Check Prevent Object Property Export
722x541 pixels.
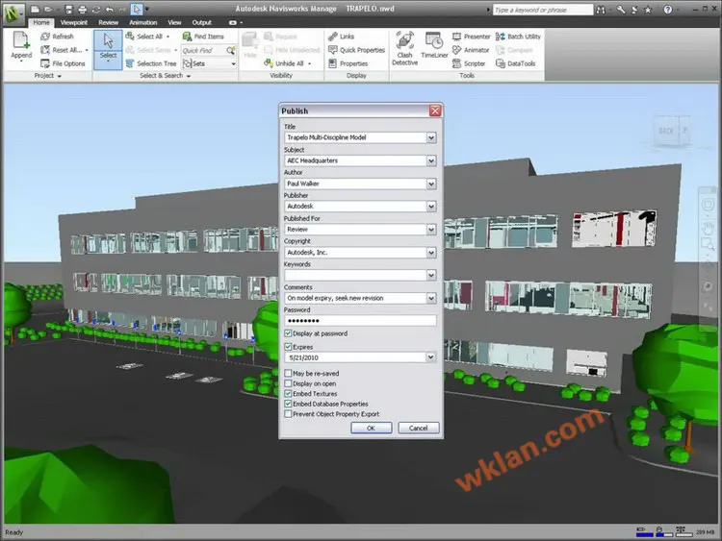click(288, 414)
